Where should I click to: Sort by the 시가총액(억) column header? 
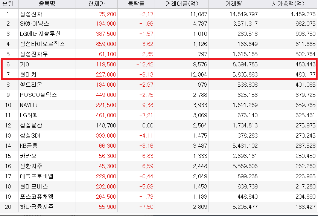pos(288,4)
